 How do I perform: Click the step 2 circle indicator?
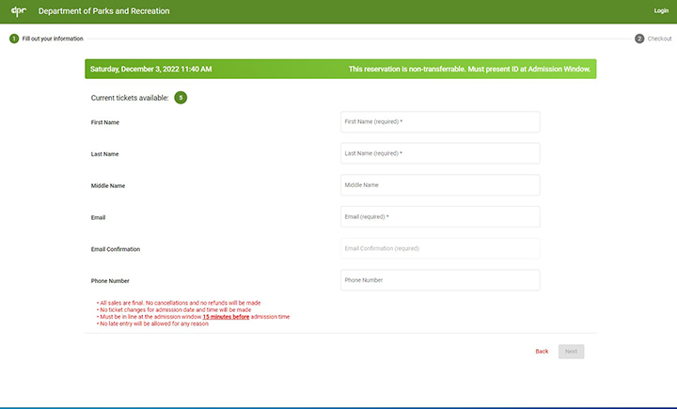tap(639, 39)
